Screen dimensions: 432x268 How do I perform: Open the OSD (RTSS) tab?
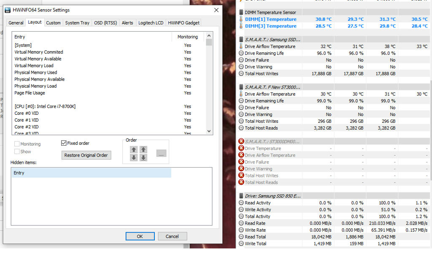(x=105, y=23)
